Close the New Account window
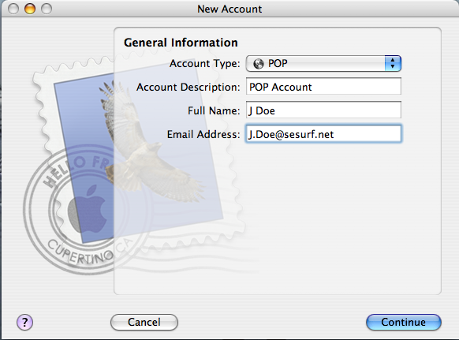Screen dimensions: 459x340 pos(13,9)
